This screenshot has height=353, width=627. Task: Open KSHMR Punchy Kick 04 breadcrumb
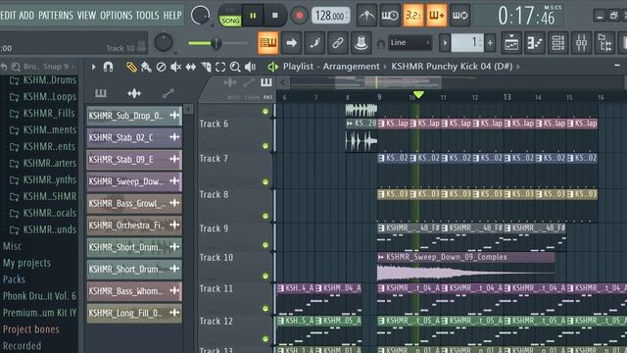452,67
